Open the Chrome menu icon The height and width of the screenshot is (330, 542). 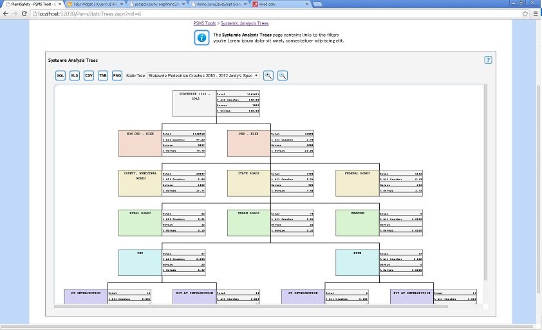tap(536, 14)
